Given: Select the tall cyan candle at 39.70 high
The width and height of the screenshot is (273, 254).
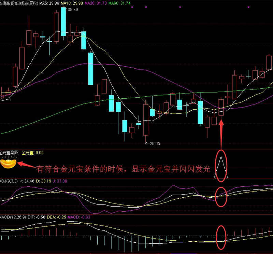Looking at the screenshot, I should pyautogui.click(x=63, y=22).
